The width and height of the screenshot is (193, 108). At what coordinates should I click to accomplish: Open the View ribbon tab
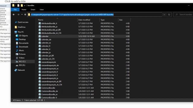coord(42,10)
